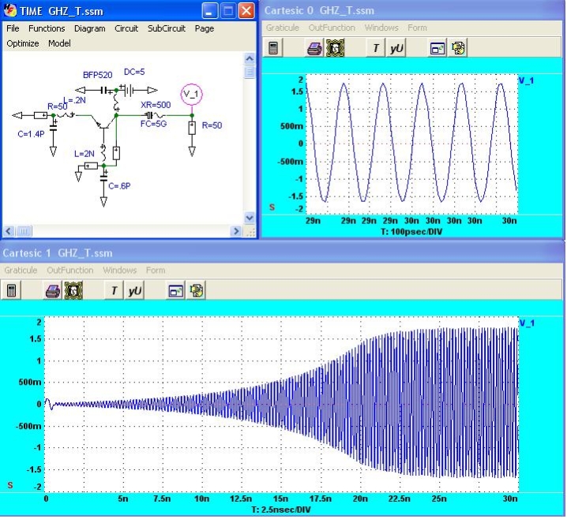Expand the Model menu
This screenshot has width=567, height=519.
click(x=59, y=43)
